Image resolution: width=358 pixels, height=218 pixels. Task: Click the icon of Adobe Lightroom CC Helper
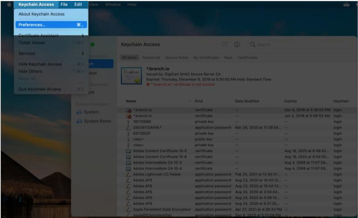[x=128, y=175]
